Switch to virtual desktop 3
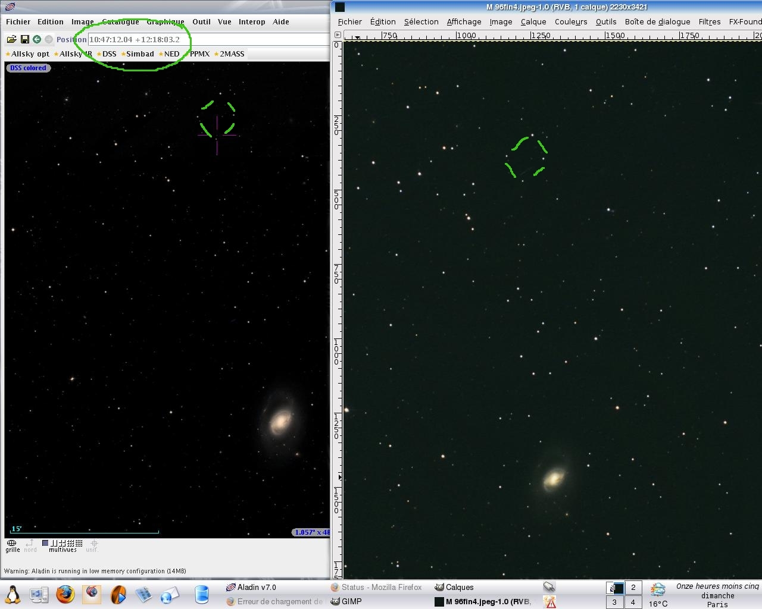 615,602
